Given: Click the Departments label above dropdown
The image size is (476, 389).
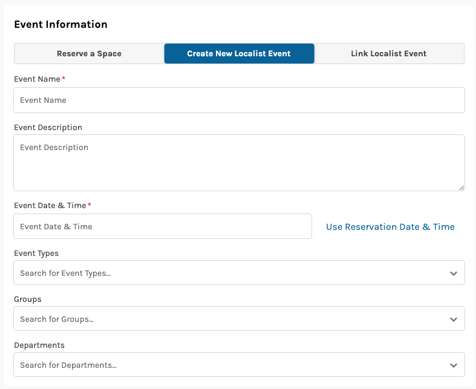Looking at the screenshot, I should click(x=39, y=345).
